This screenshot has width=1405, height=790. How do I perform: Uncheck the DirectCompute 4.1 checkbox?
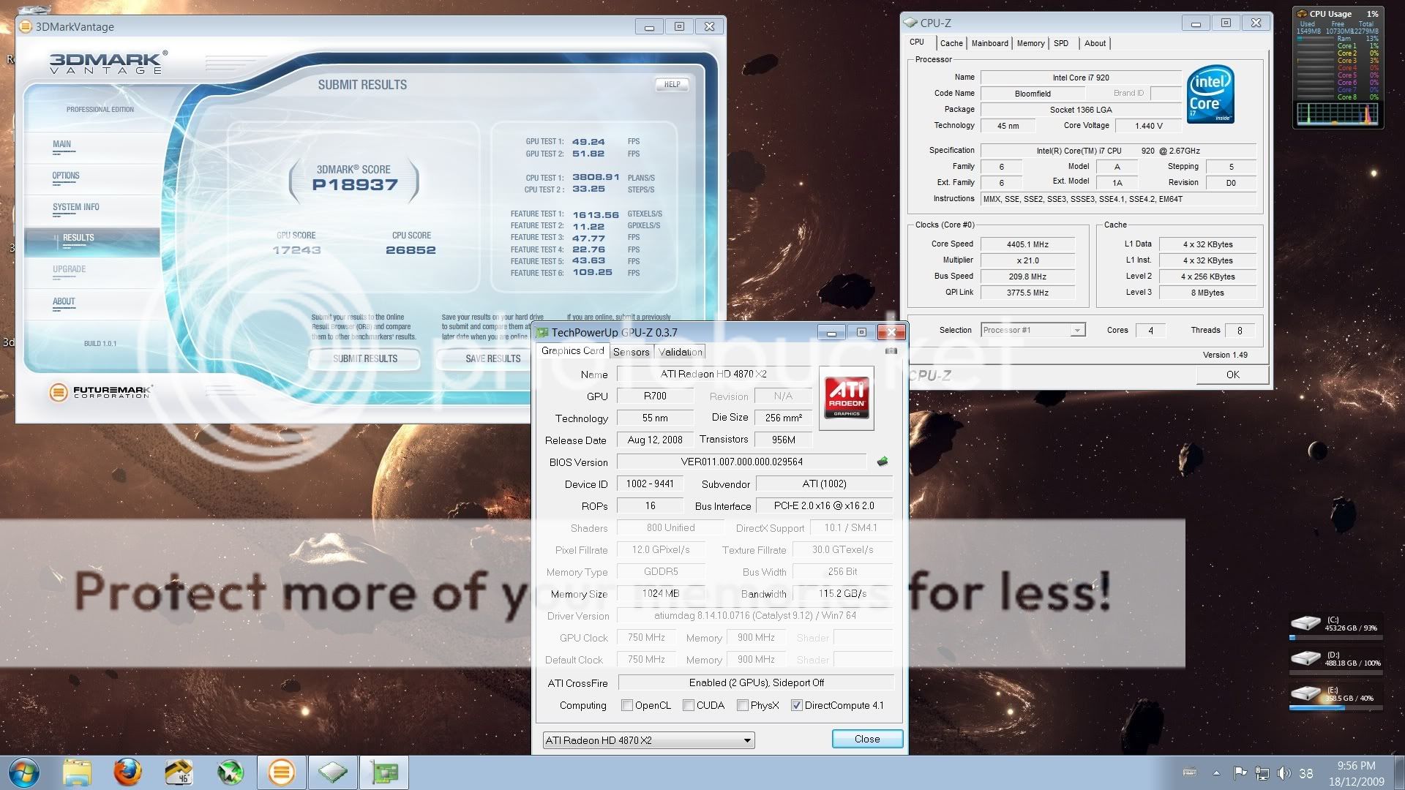coord(797,705)
